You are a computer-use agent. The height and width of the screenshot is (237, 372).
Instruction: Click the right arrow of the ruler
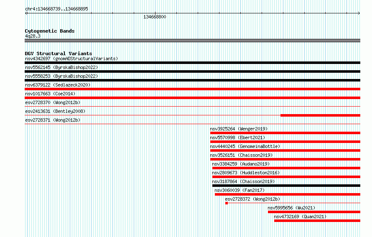[x=359, y=13]
